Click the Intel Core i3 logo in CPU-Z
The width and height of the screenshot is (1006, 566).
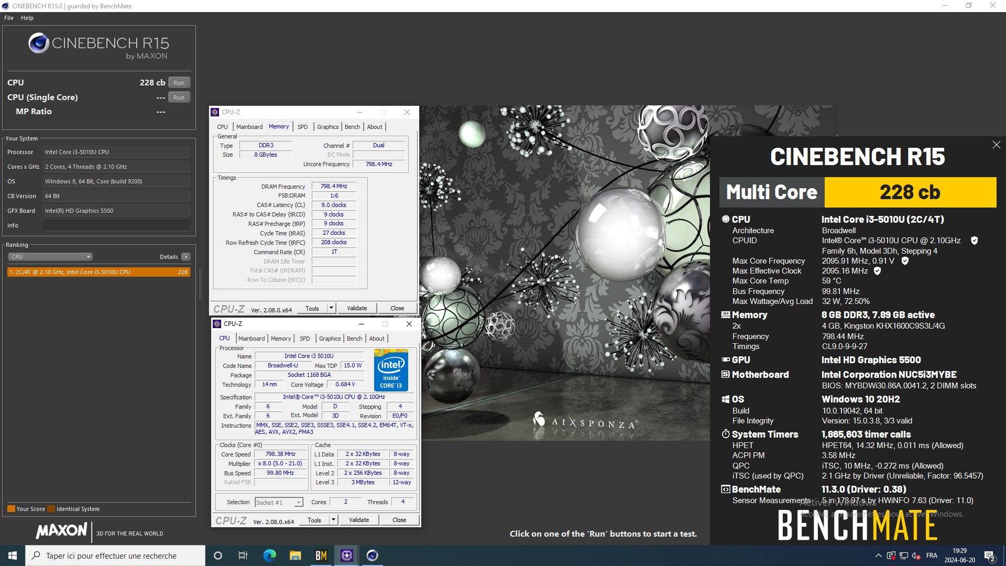(391, 370)
